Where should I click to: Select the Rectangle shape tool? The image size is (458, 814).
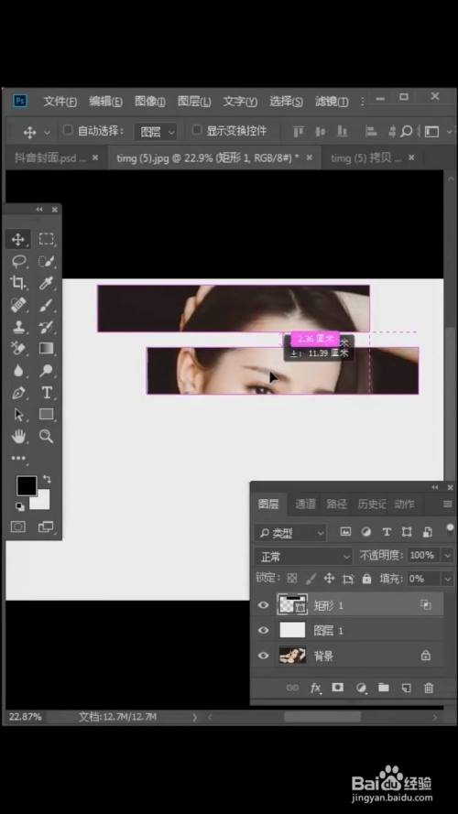pos(46,414)
